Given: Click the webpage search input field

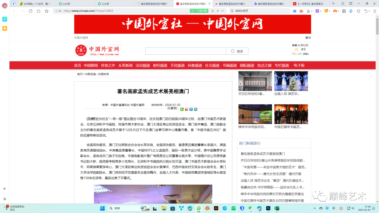Looking at the screenshot, I should click(x=186, y=51).
